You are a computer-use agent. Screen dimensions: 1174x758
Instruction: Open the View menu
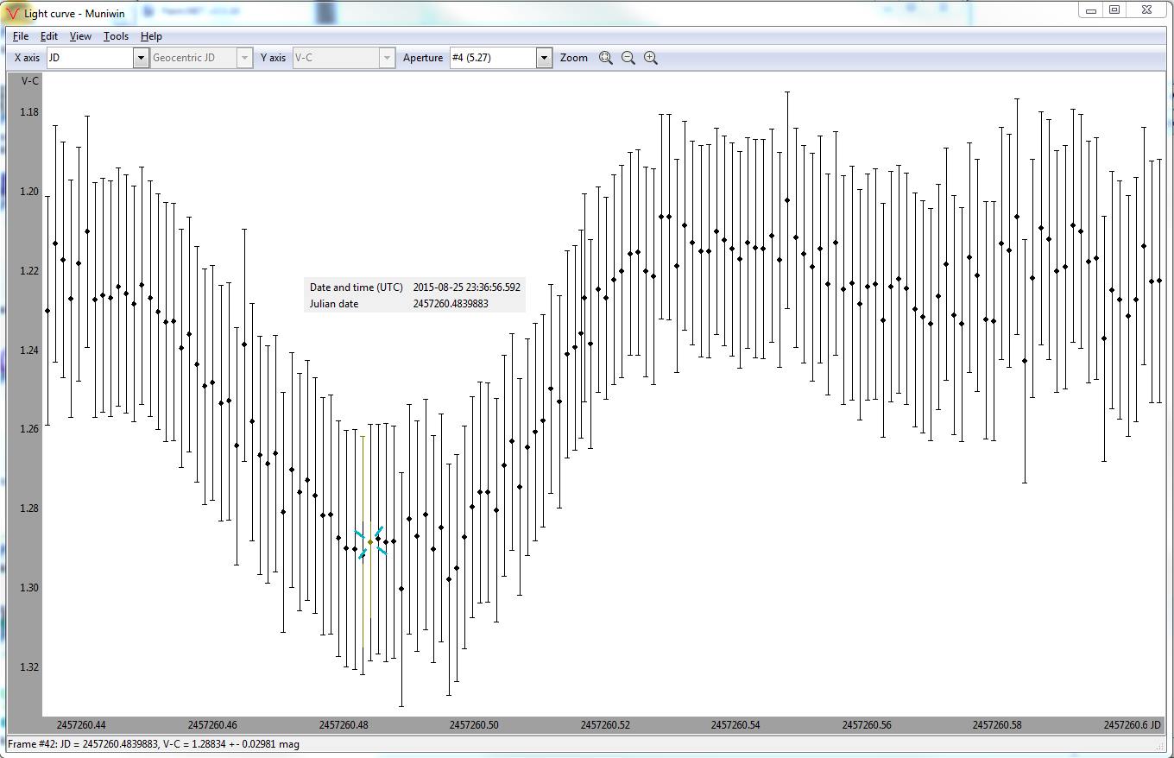(80, 36)
